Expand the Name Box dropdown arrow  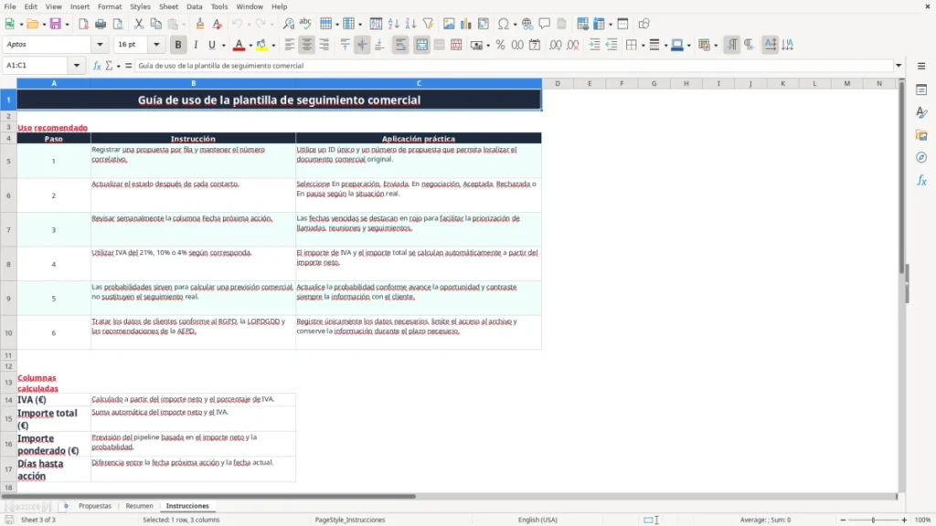coord(77,66)
